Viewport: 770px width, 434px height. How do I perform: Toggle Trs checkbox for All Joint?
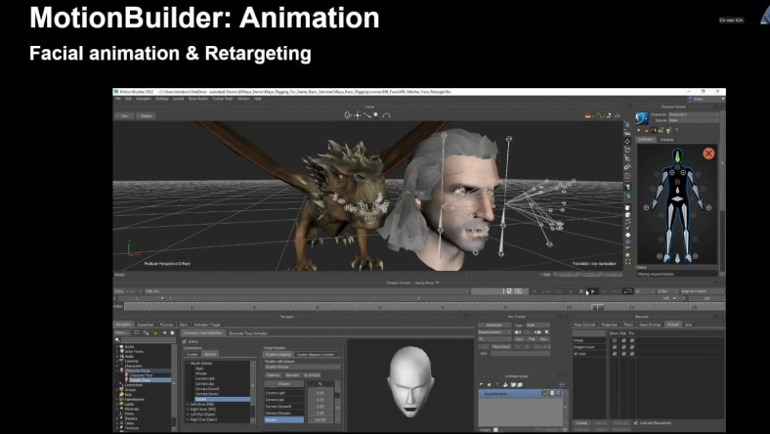632,354
